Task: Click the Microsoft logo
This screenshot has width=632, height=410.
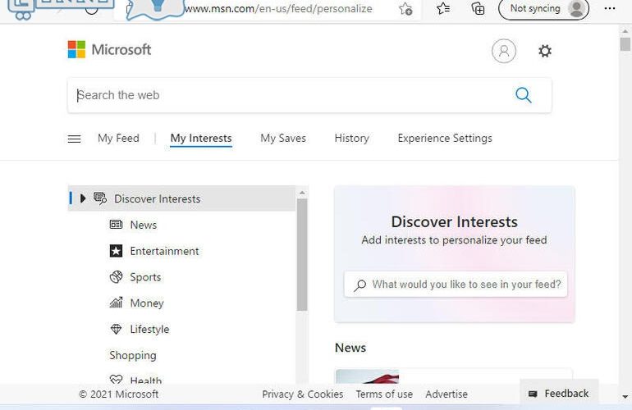Action: [109, 49]
